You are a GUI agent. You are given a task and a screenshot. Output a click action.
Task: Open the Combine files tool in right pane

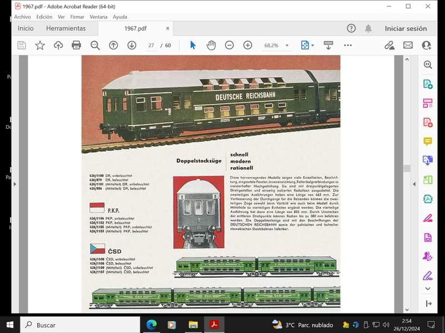428,160
